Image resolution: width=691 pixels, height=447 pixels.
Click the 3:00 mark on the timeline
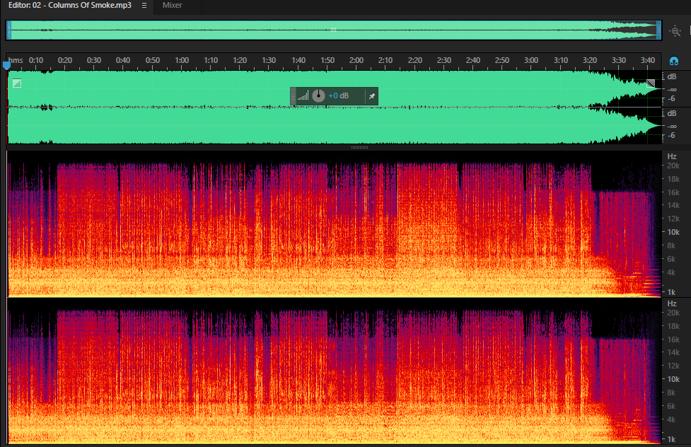click(x=531, y=60)
